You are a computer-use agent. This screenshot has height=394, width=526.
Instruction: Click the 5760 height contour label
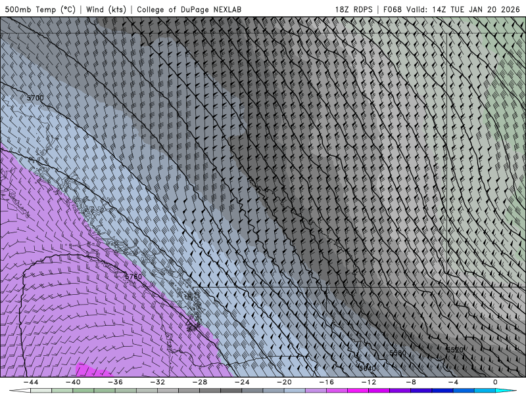(x=133, y=276)
